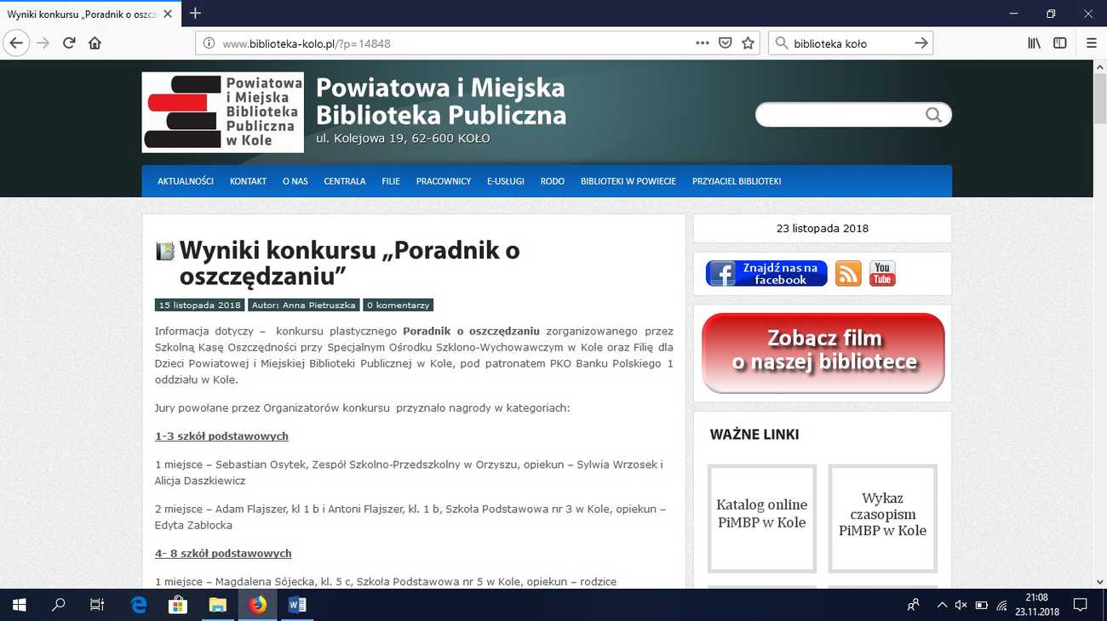The height and width of the screenshot is (621, 1107).
Task: Click the 15 listopada 2018 date tag
Action: coord(200,305)
